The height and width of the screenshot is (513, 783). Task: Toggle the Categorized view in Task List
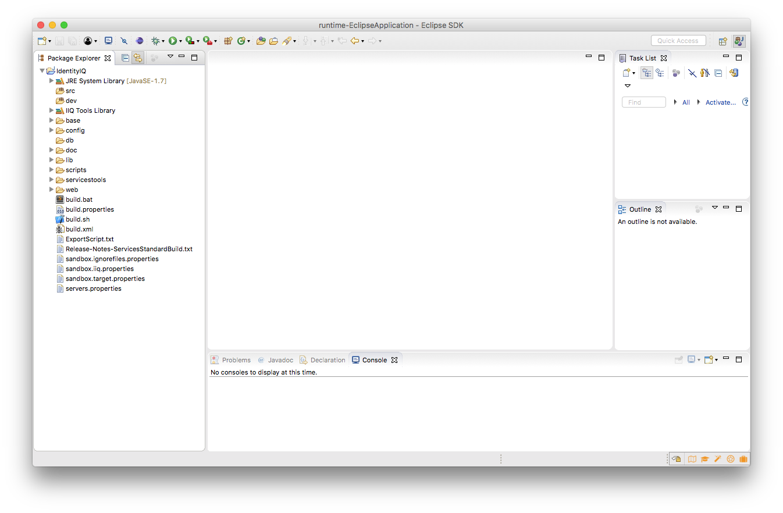coord(646,73)
